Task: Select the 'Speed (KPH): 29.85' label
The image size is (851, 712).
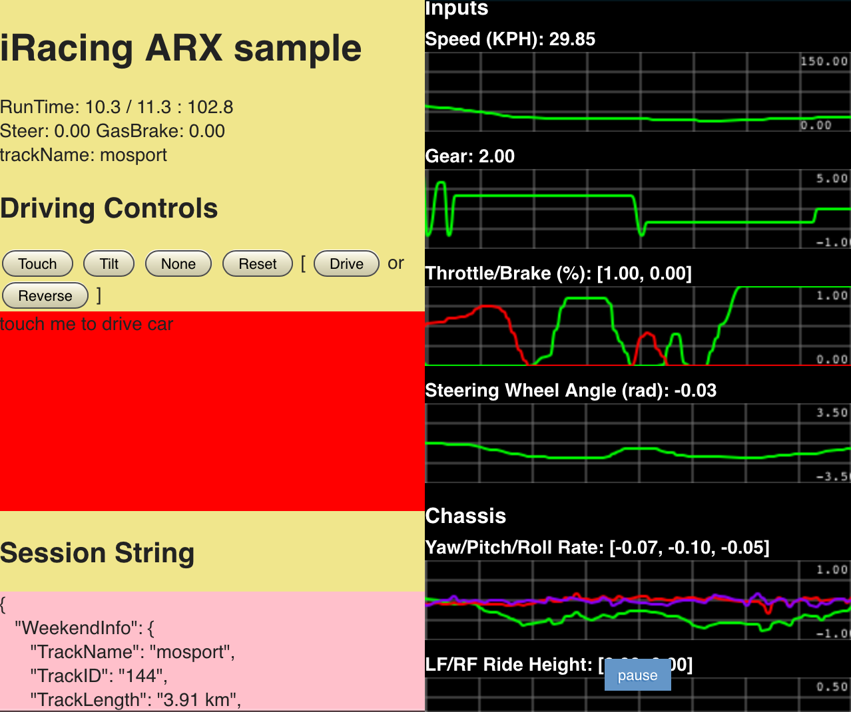Action: [510, 39]
